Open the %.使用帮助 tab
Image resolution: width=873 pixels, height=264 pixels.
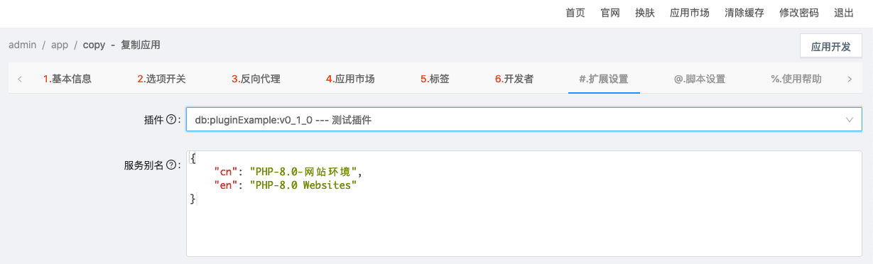click(x=796, y=79)
